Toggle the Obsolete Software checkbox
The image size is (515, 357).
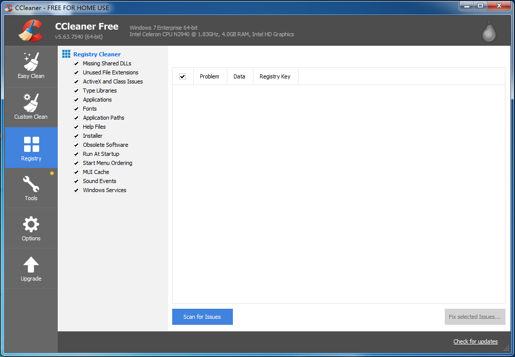pos(76,145)
